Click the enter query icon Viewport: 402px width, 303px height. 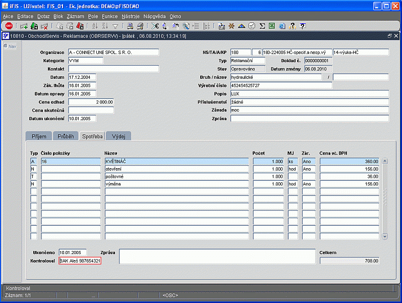[x=60, y=26]
